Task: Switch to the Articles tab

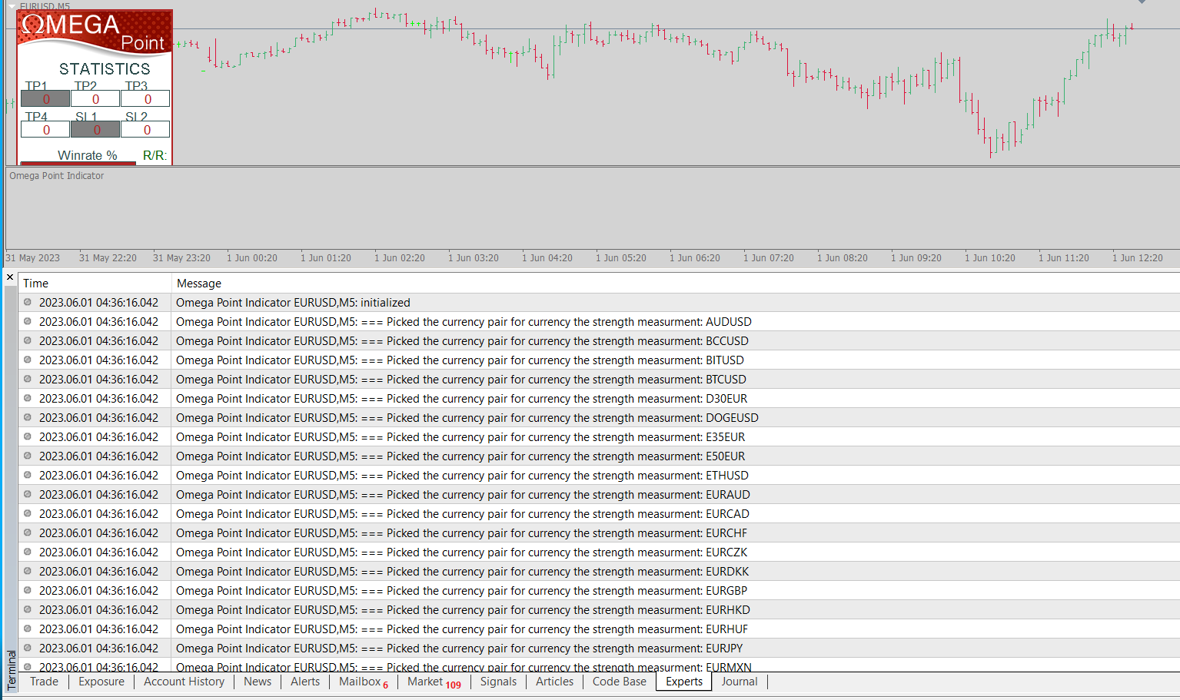Action: 555,682
